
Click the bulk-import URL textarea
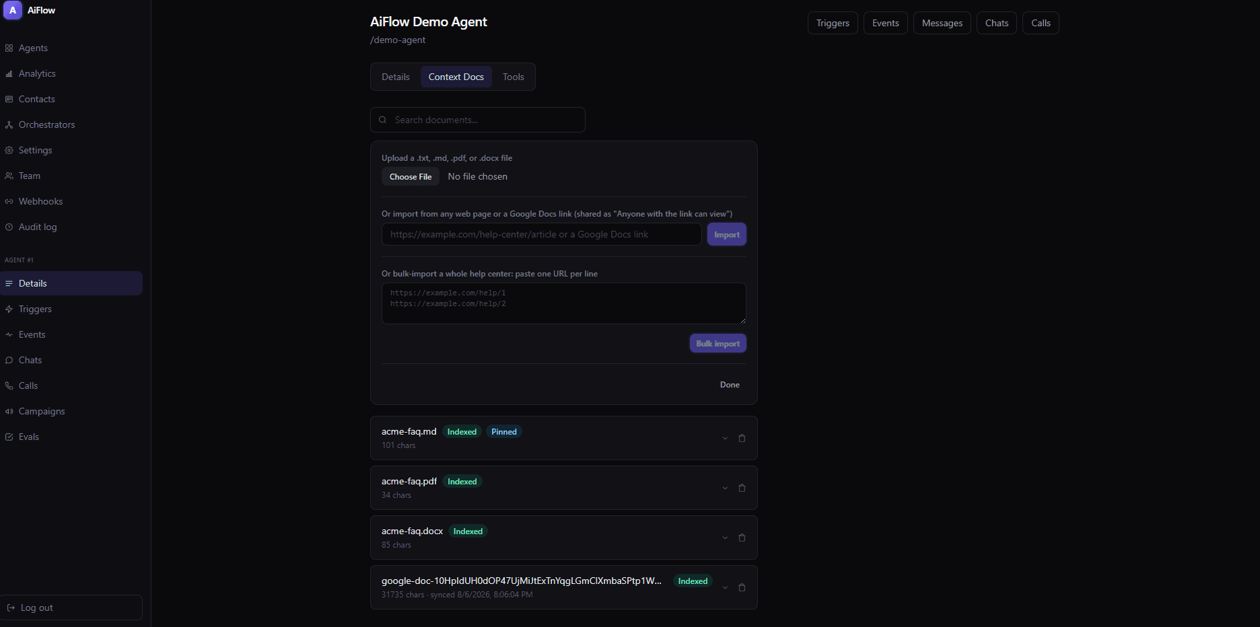pos(564,303)
